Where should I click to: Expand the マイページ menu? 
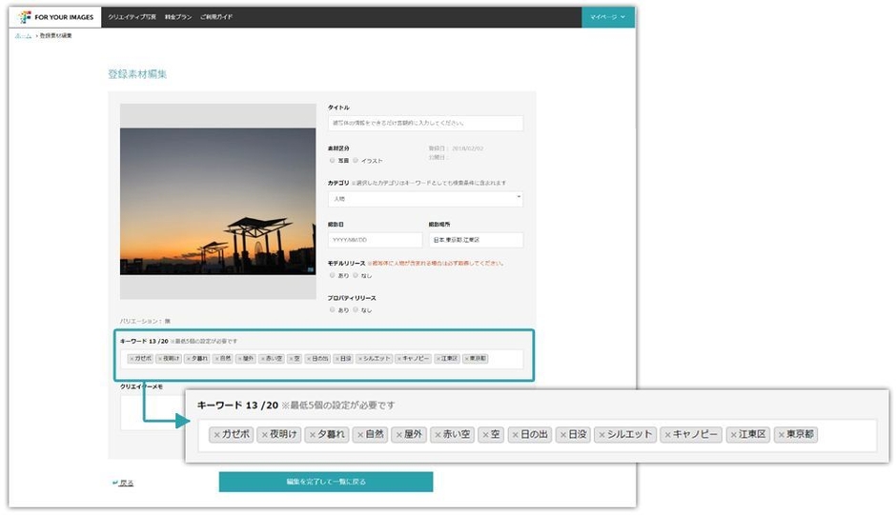coord(607,17)
